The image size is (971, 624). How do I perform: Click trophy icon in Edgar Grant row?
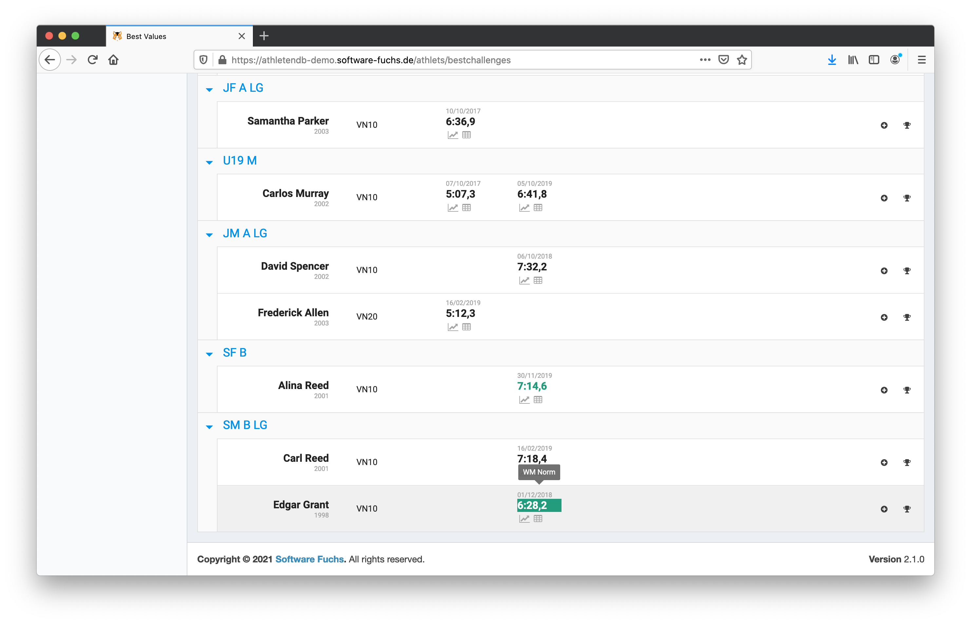907,509
